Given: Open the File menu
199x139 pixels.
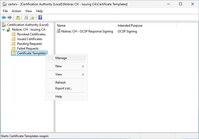Looking at the screenshot, I should (5, 11).
